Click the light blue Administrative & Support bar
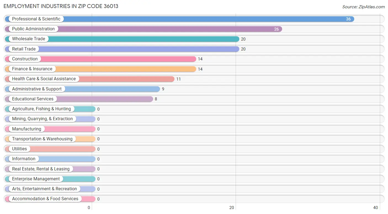Screen dimensions: 388x214 83,89
